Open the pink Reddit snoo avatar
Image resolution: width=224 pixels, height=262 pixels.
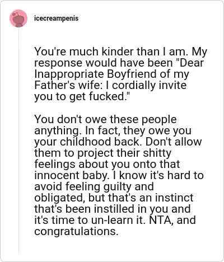coord(18,18)
